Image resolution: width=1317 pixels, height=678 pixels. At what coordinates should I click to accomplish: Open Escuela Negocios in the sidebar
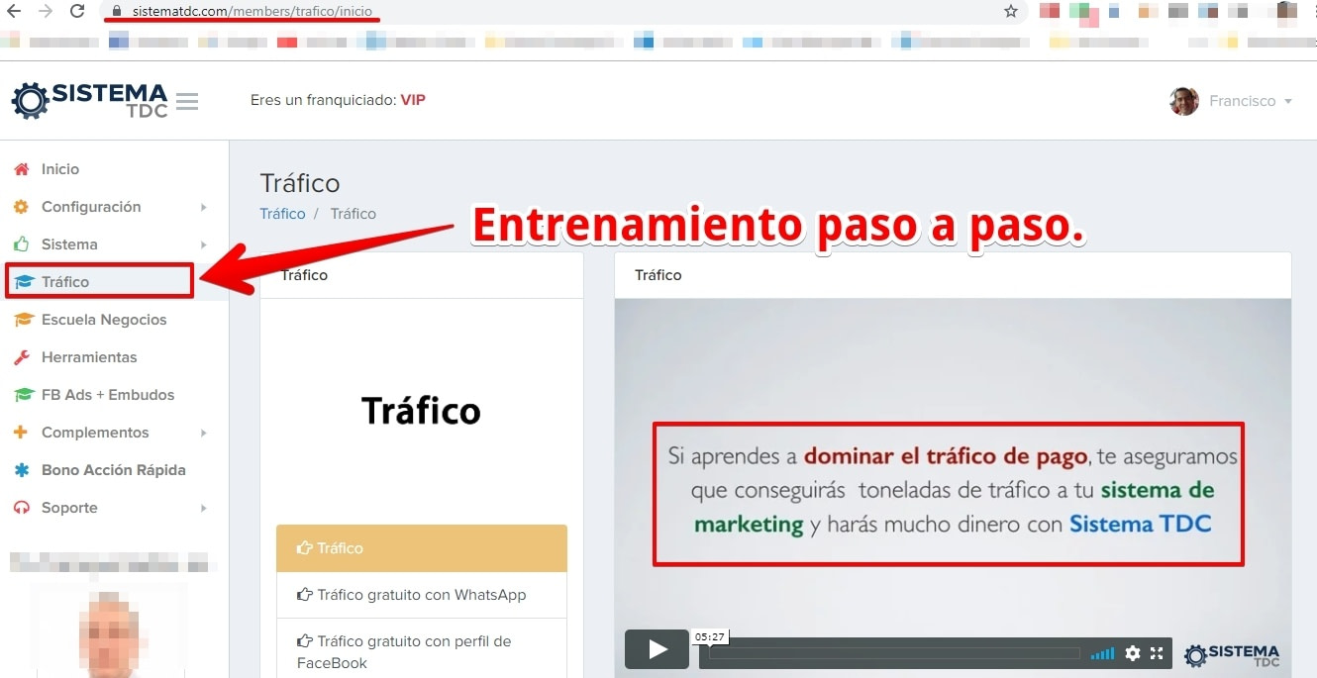pyautogui.click(x=104, y=320)
